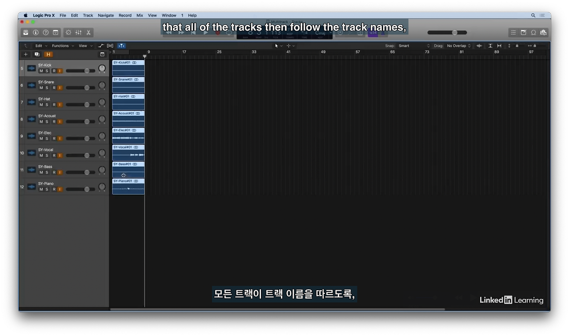The image size is (569, 336).
Task: Open the marquee command-click tool menu
Action: point(290,46)
